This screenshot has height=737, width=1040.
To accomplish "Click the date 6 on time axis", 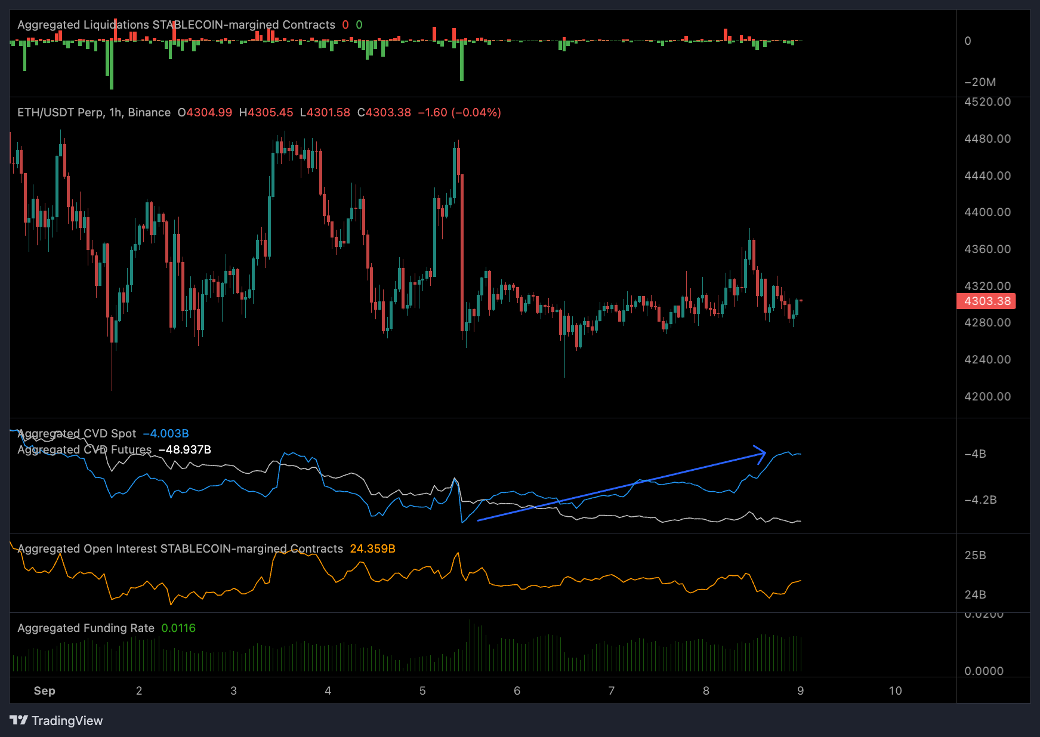I will point(517,691).
